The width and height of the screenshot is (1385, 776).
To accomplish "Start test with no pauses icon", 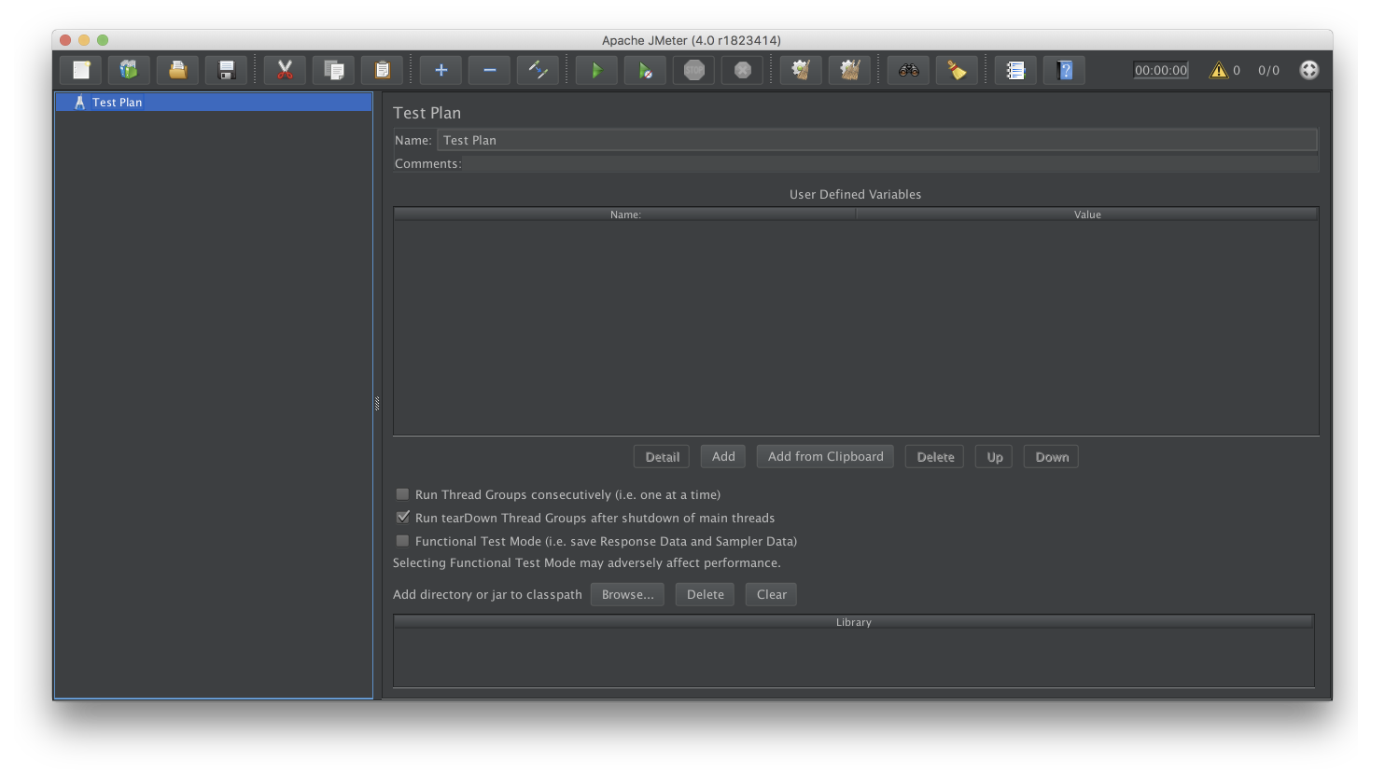I will [x=645, y=70].
